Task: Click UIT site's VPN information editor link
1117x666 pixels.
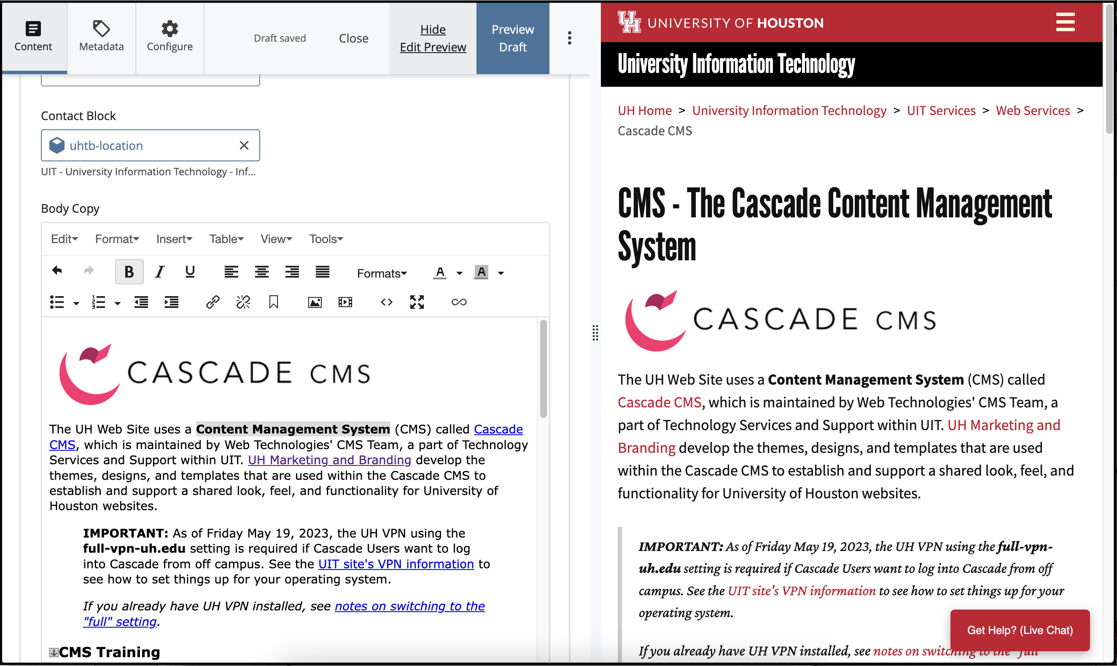Action: 396,564
